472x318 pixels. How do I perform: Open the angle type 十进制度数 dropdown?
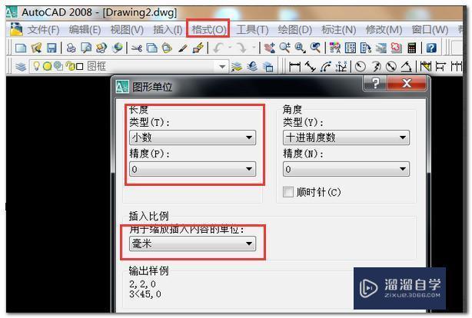click(x=346, y=137)
